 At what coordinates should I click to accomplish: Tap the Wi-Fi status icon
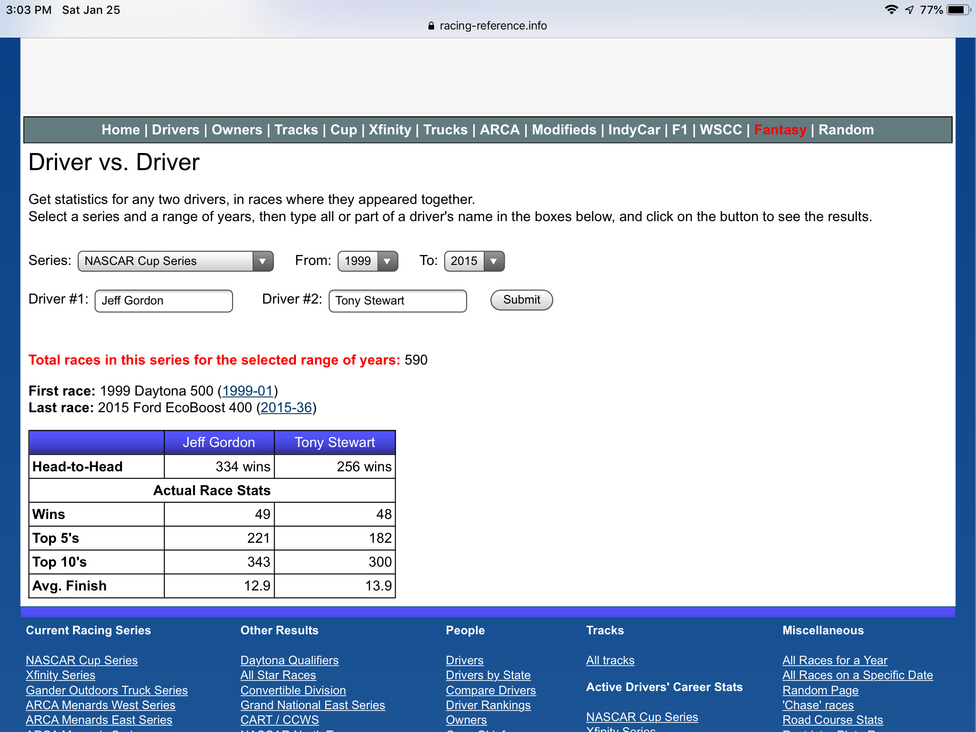pyautogui.click(x=891, y=10)
